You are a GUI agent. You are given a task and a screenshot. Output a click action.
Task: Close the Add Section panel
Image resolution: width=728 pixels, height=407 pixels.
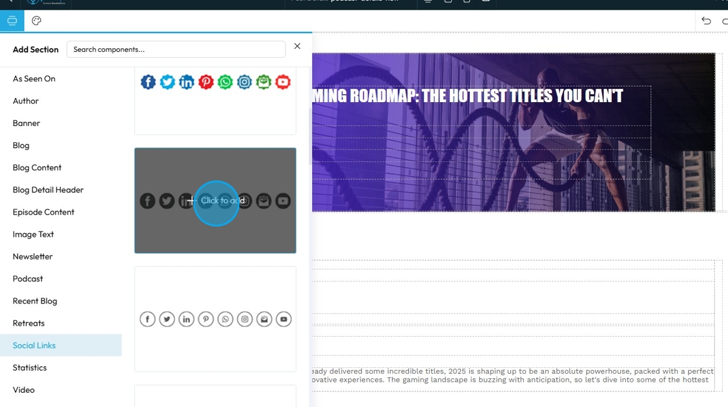(x=297, y=46)
